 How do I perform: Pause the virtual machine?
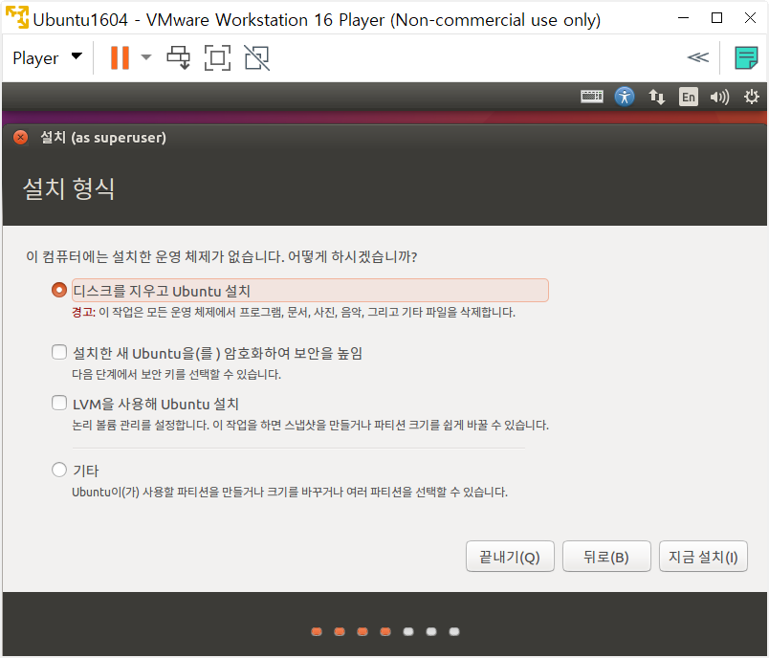click(120, 57)
